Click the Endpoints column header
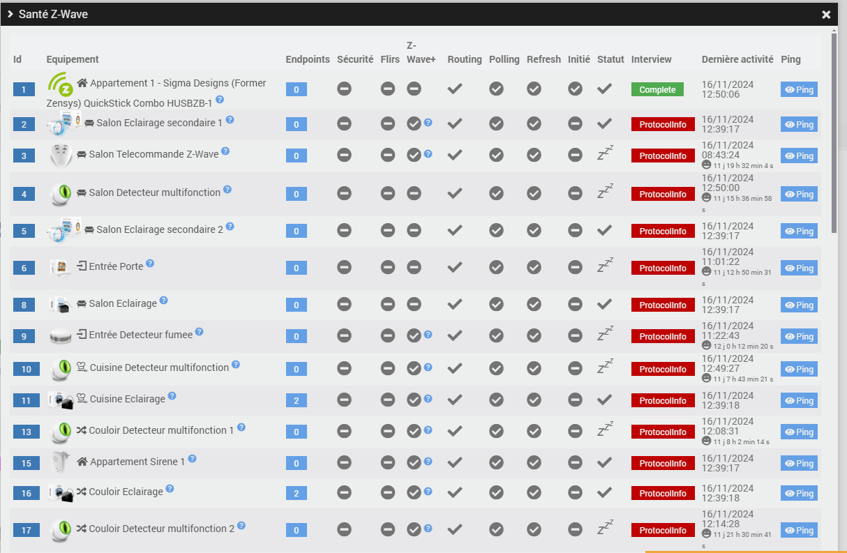 pos(308,59)
